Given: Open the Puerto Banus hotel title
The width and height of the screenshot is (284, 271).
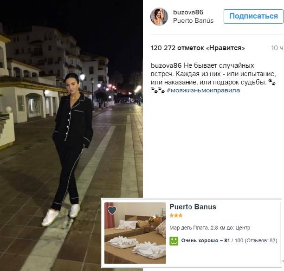Looking at the screenshot, I should pyautogui.click(x=193, y=207).
